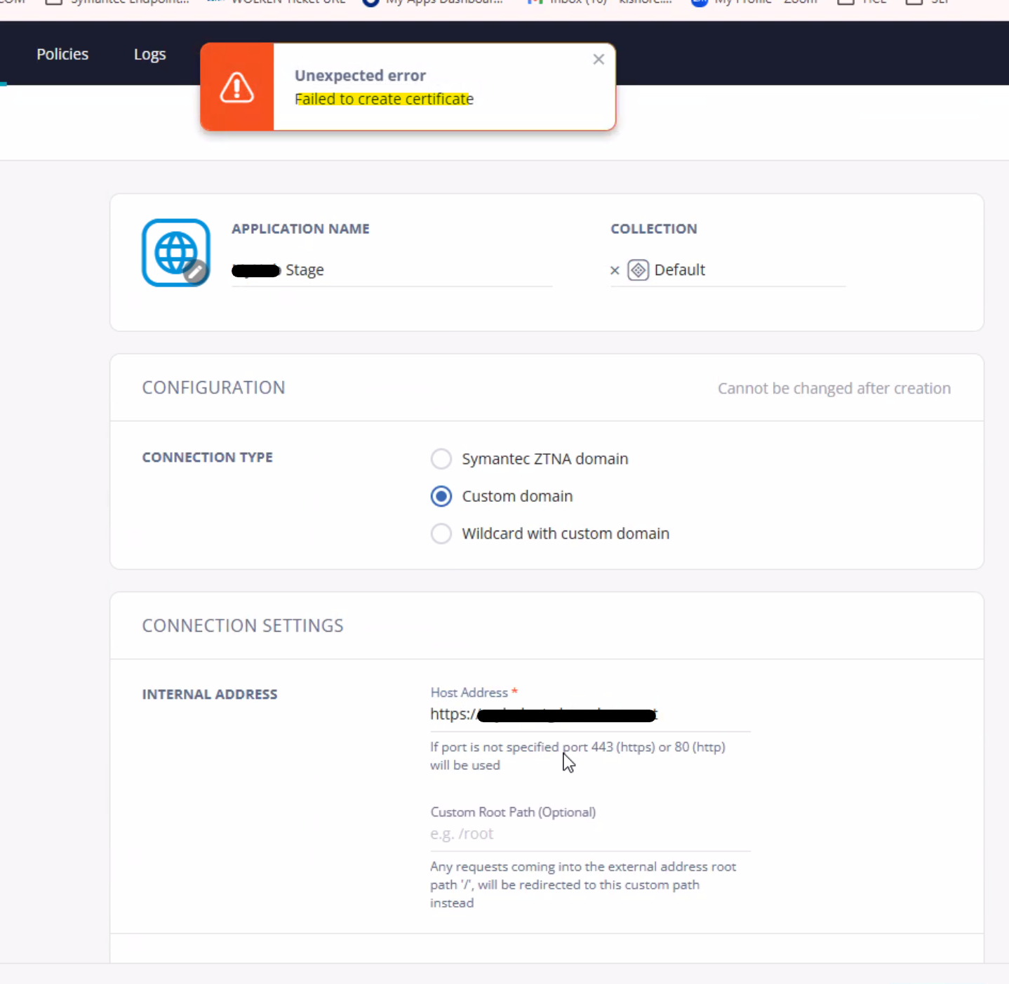The image size is (1009, 984).
Task: Click the Unexpected error title text
Action: [x=360, y=75]
